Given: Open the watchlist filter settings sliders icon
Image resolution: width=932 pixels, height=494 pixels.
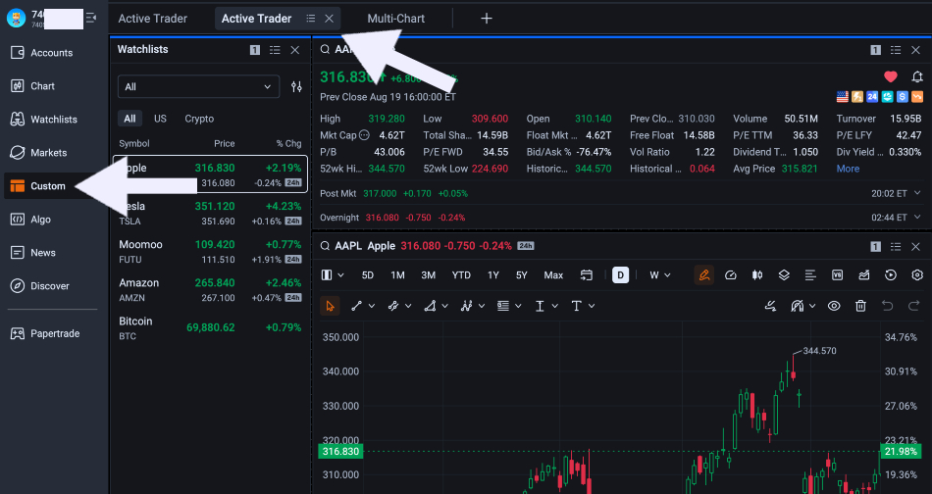Looking at the screenshot, I should tap(296, 86).
